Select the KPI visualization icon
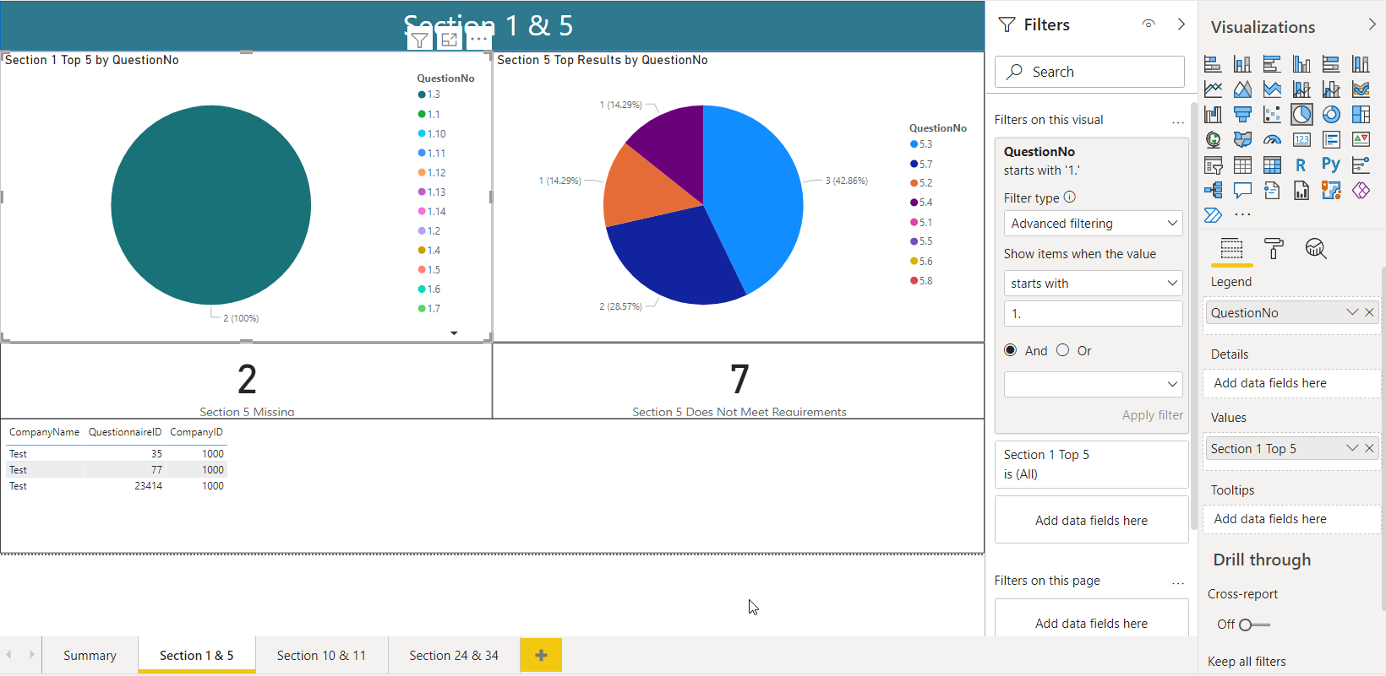Screen dimensions: 1386x676 [1361, 139]
